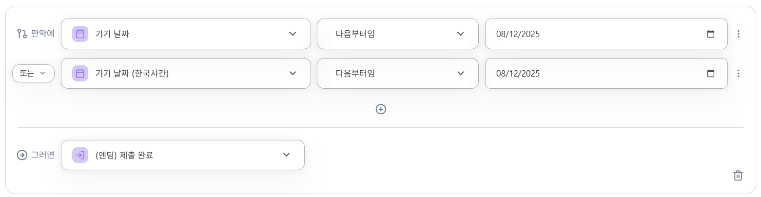Click the 만약에 label text

coord(43,34)
